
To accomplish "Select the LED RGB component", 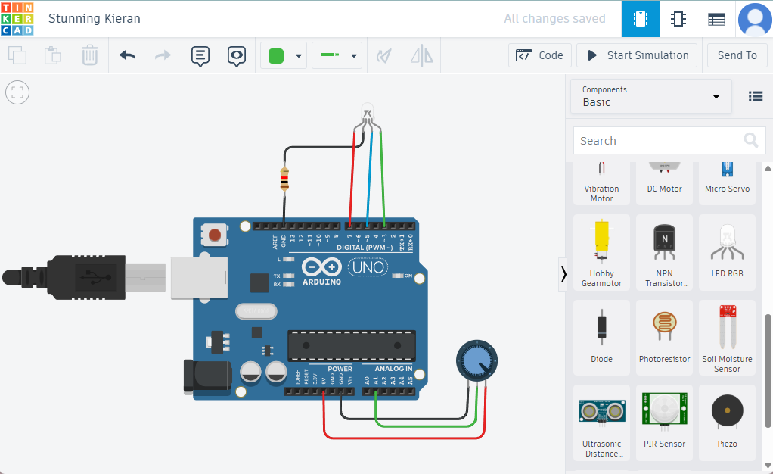I will click(727, 253).
